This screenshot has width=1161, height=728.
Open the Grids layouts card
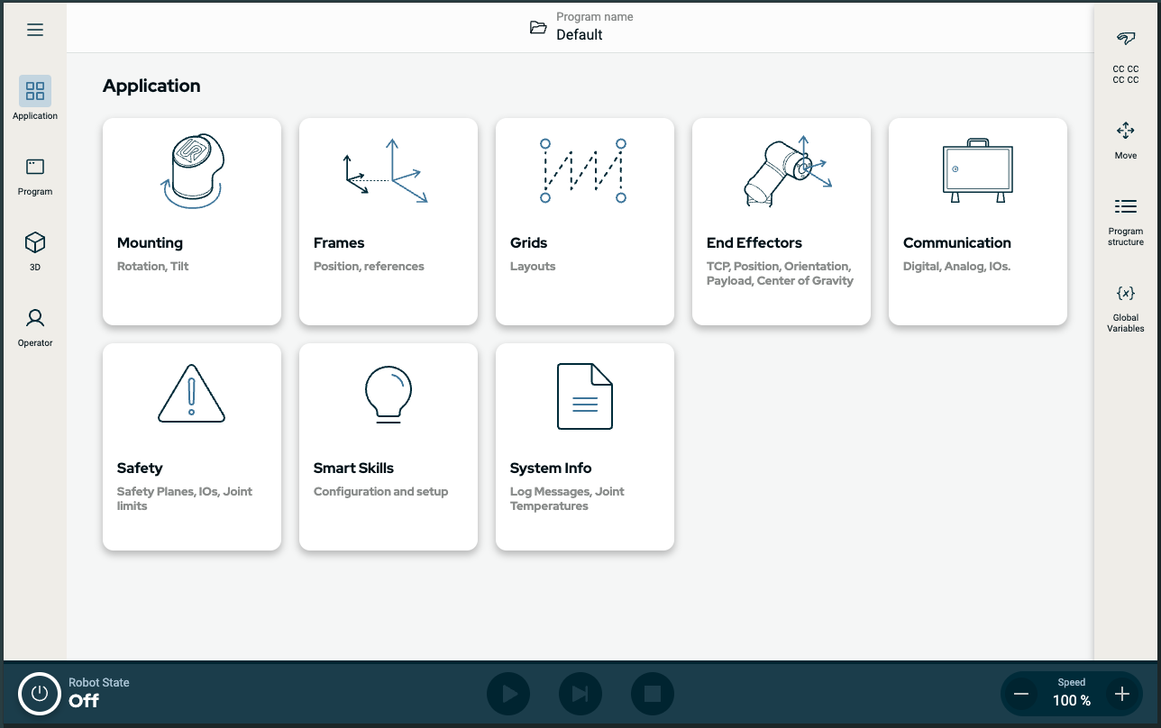584,221
